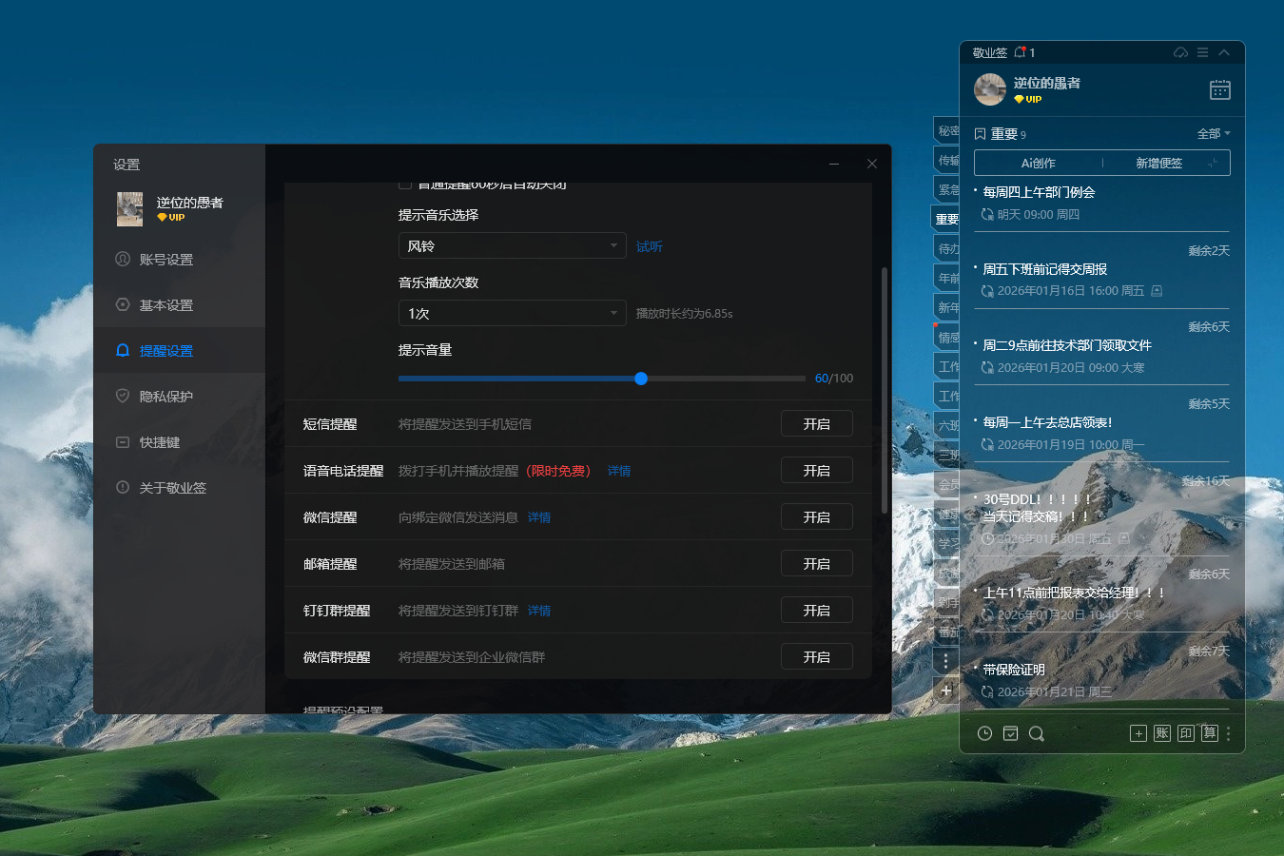The width and height of the screenshot is (1284, 856).
Task: Click the 新增便签 button
Action: pos(1158,164)
